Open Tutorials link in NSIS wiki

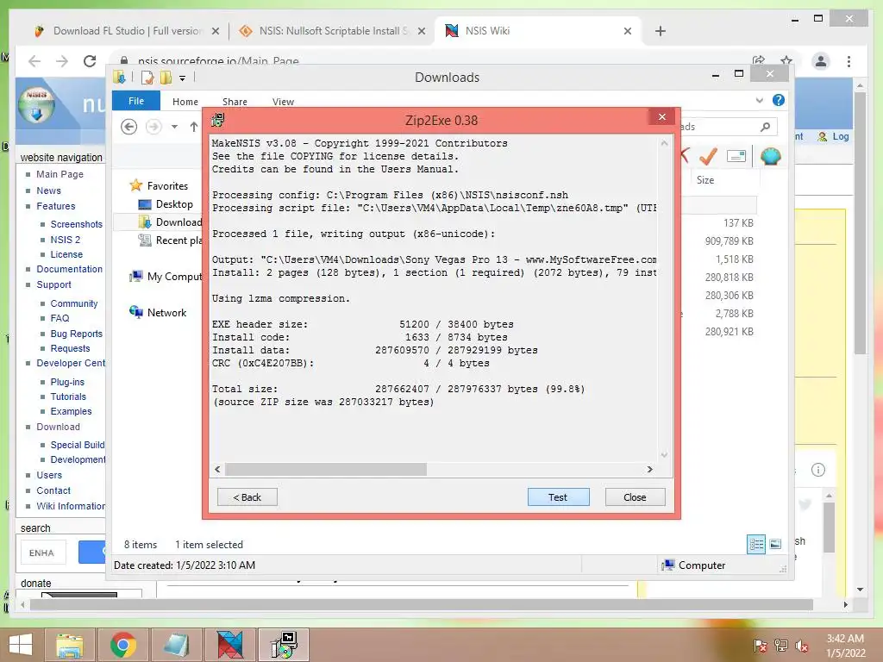point(68,397)
